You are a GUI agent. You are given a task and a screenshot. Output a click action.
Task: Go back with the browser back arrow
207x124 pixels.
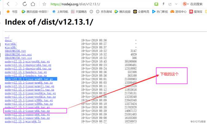pyautogui.click(x=8, y=4)
